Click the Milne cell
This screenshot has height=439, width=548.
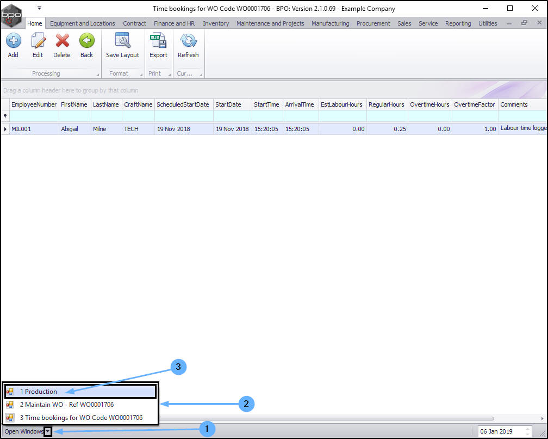(x=106, y=129)
